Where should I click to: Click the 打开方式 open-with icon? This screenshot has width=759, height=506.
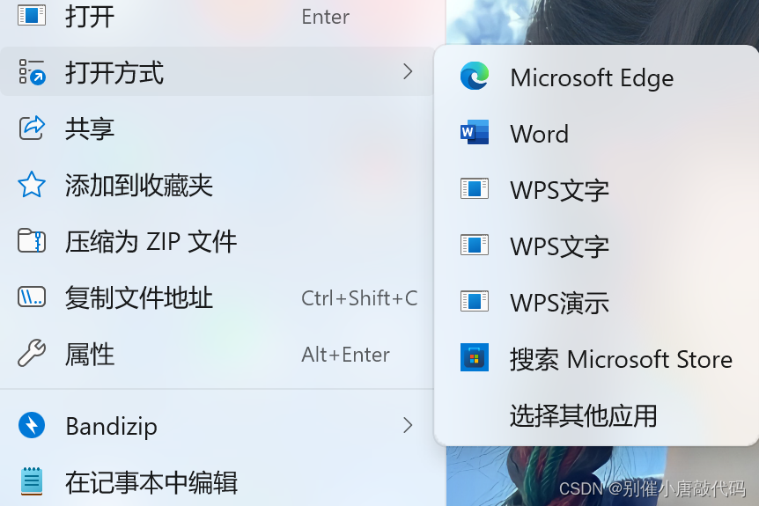pos(32,72)
